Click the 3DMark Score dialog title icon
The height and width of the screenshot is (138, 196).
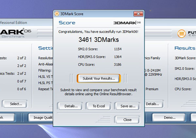tap(57, 14)
